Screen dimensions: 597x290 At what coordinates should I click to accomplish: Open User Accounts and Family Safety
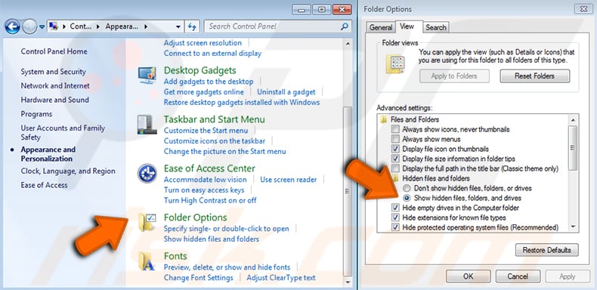point(63,132)
